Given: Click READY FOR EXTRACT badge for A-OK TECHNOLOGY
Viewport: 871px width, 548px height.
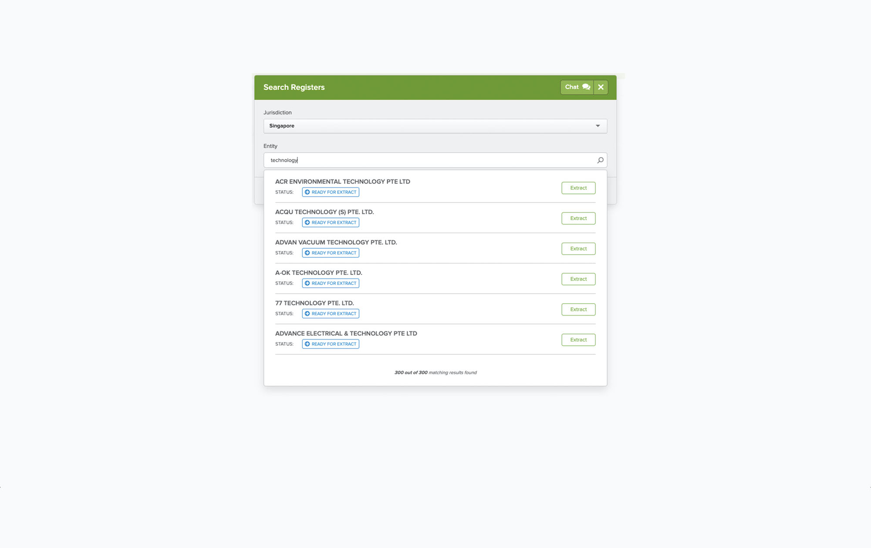Looking at the screenshot, I should point(331,283).
